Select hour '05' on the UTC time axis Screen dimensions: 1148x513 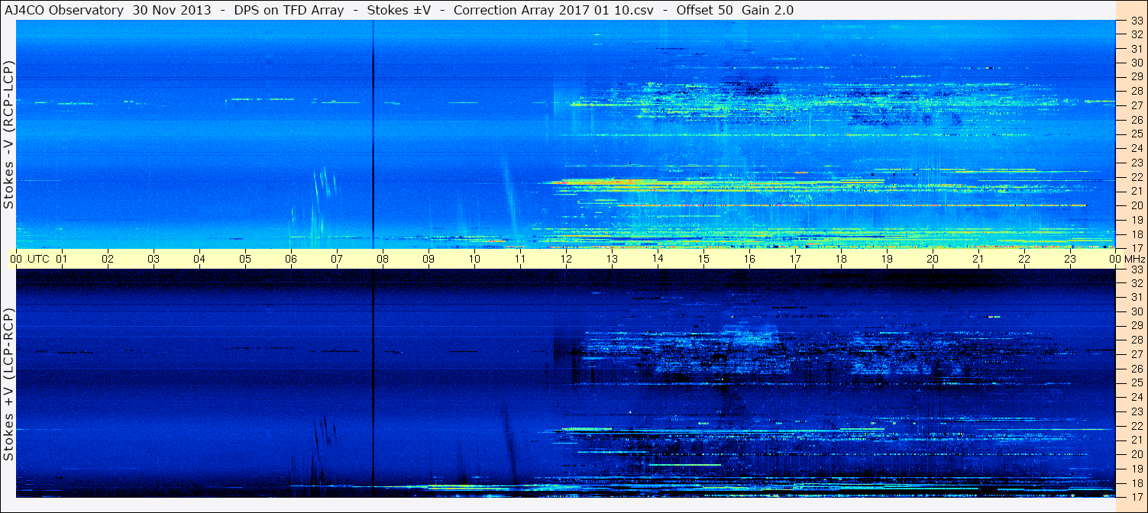[245, 260]
